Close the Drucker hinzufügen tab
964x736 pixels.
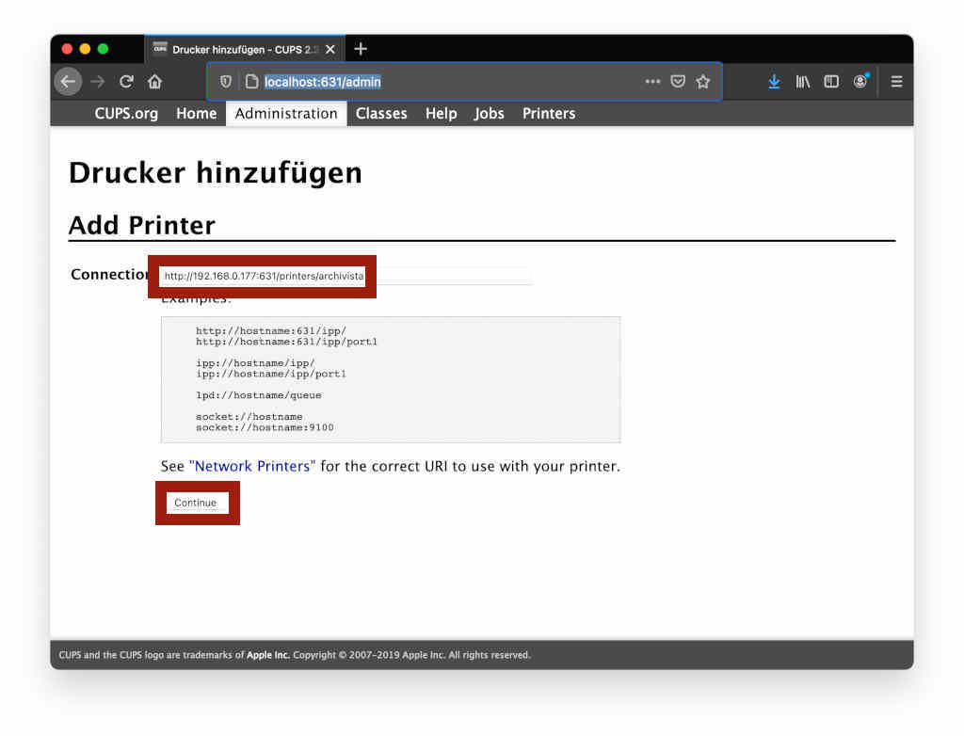point(330,49)
